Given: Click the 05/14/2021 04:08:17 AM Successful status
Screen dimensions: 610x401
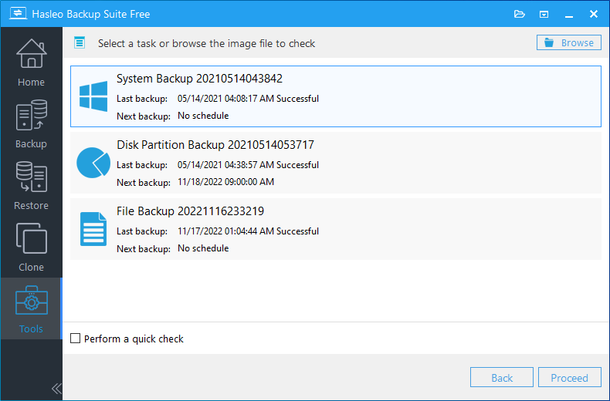Looking at the screenshot, I should pos(248,99).
